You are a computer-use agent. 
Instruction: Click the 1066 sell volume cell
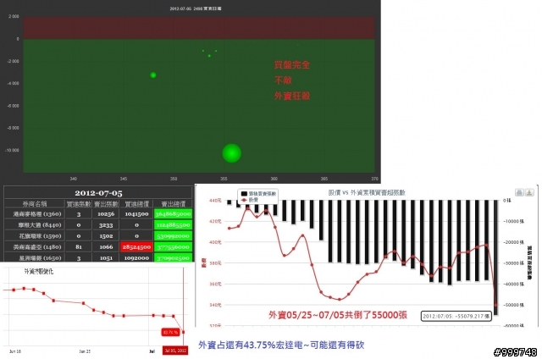click(x=106, y=247)
